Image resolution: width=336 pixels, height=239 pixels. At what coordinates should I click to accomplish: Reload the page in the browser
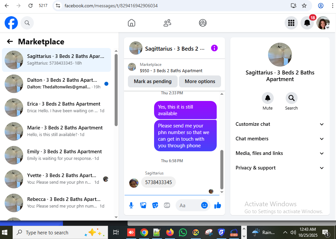[30, 6]
